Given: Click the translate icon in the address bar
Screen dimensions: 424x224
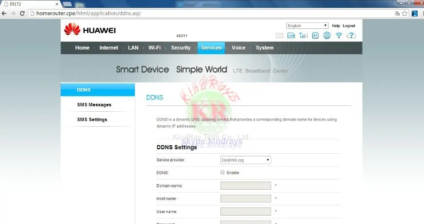Looking at the screenshot, I should click(x=397, y=13).
